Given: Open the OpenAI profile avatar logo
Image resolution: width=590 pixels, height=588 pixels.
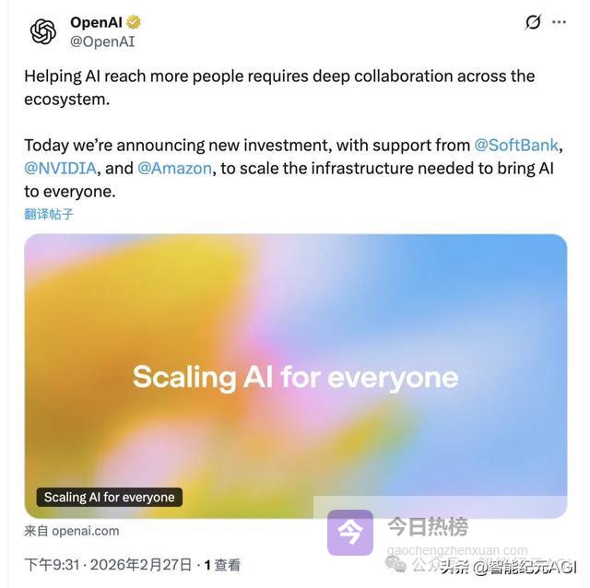Looking at the screenshot, I should pos(43,32).
